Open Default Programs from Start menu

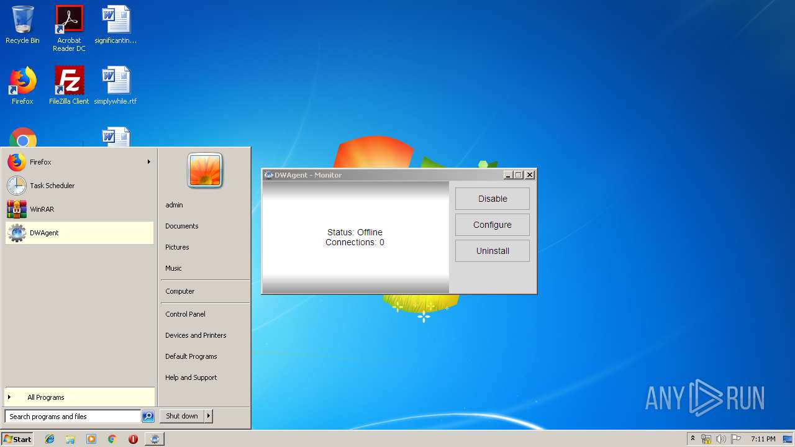(x=191, y=356)
